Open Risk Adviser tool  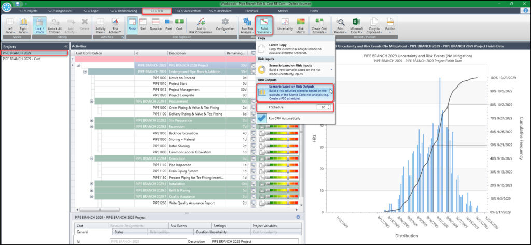pyautogui.click(x=116, y=25)
